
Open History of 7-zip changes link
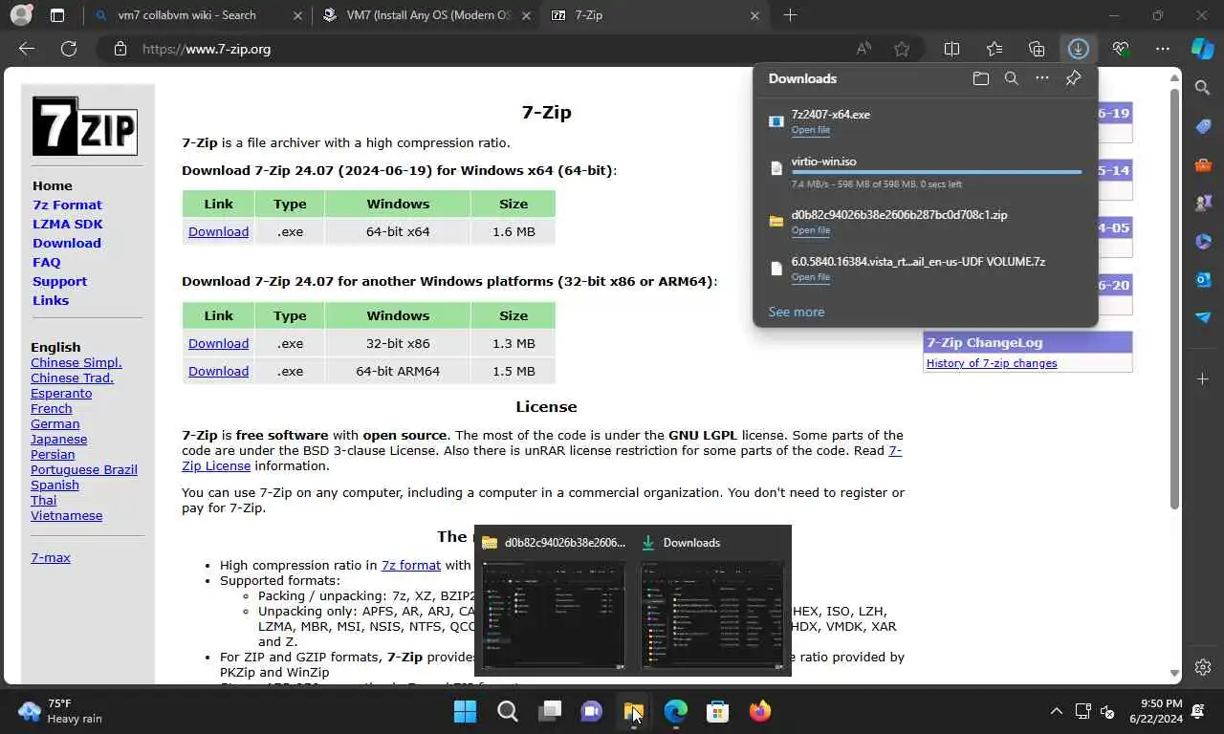pyautogui.click(x=992, y=363)
